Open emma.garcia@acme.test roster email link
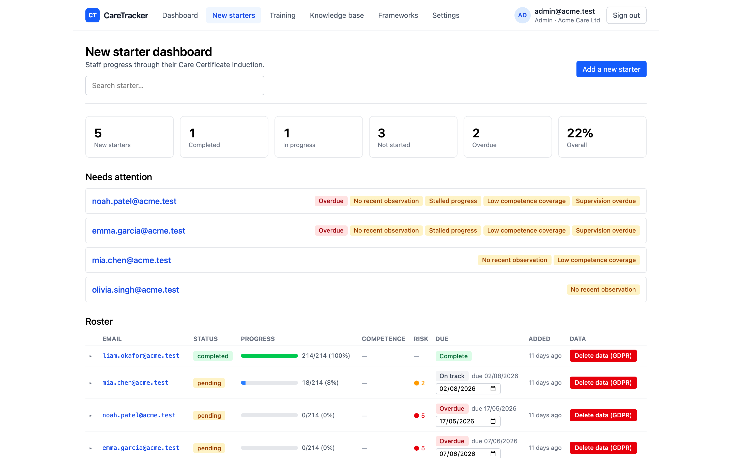This screenshot has width=732, height=458. [x=141, y=447]
